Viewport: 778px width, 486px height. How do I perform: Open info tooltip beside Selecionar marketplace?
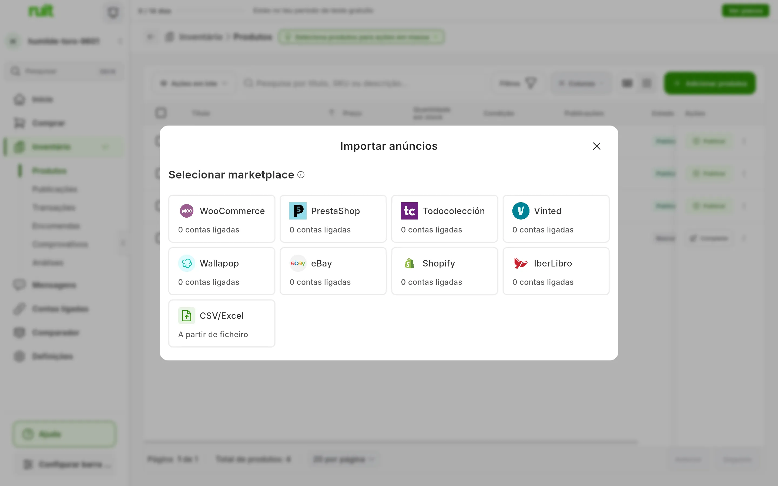[301, 174]
